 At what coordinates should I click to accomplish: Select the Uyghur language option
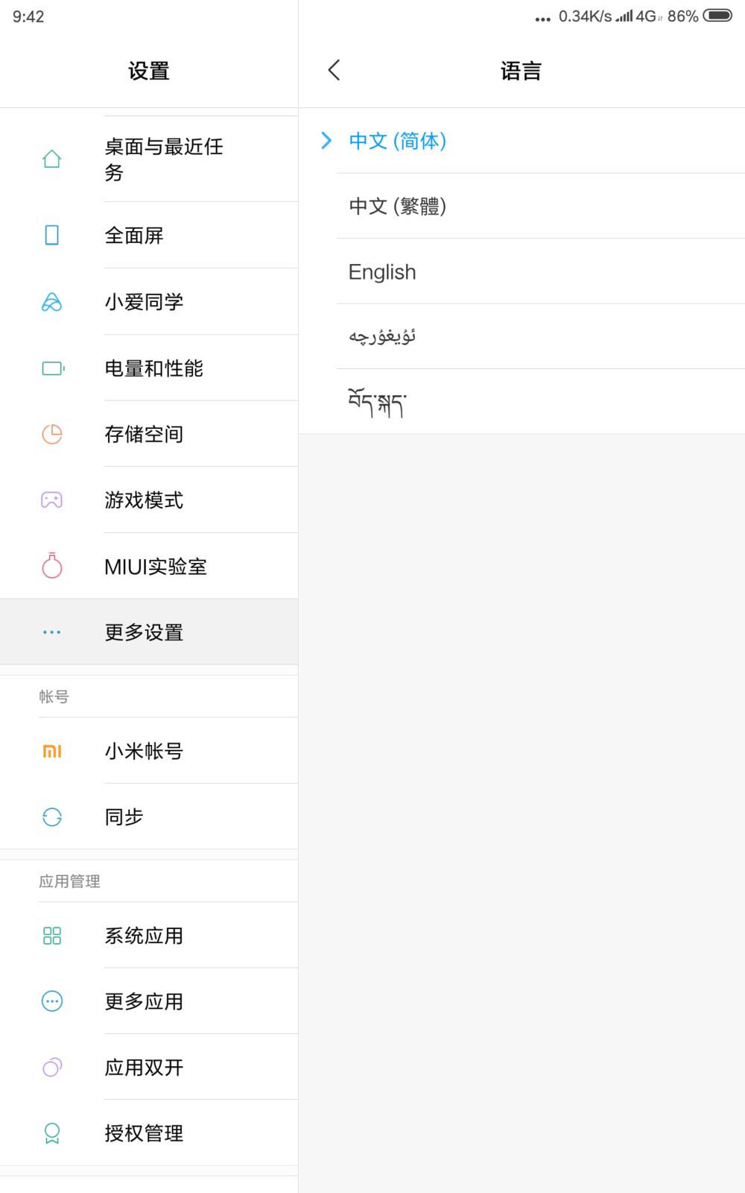point(382,337)
